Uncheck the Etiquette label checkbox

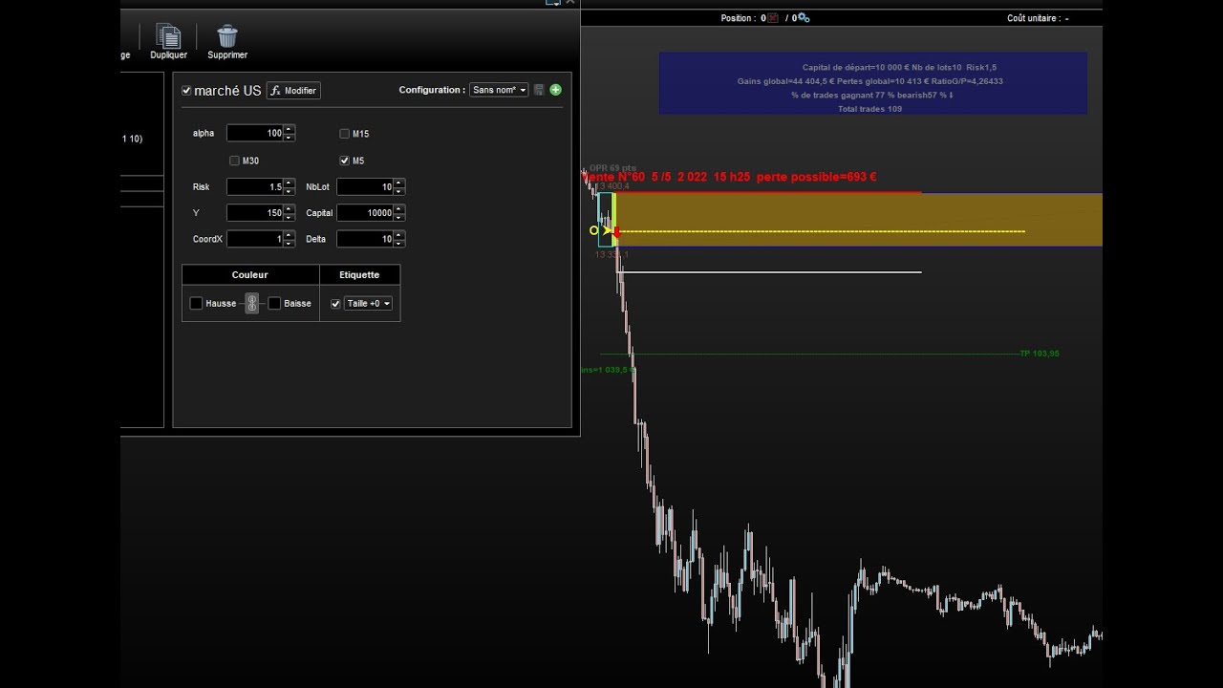[335, 304]
